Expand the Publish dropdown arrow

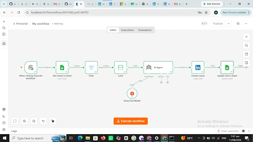pyautogui.click(x=228, y=24)
